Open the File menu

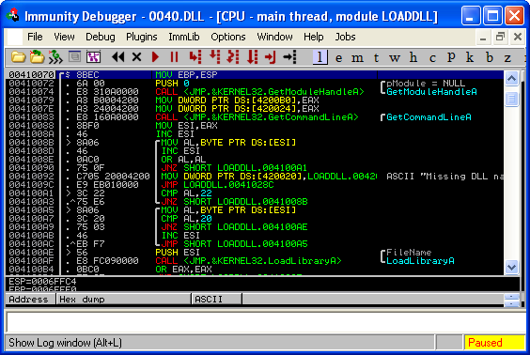(35, 37)
